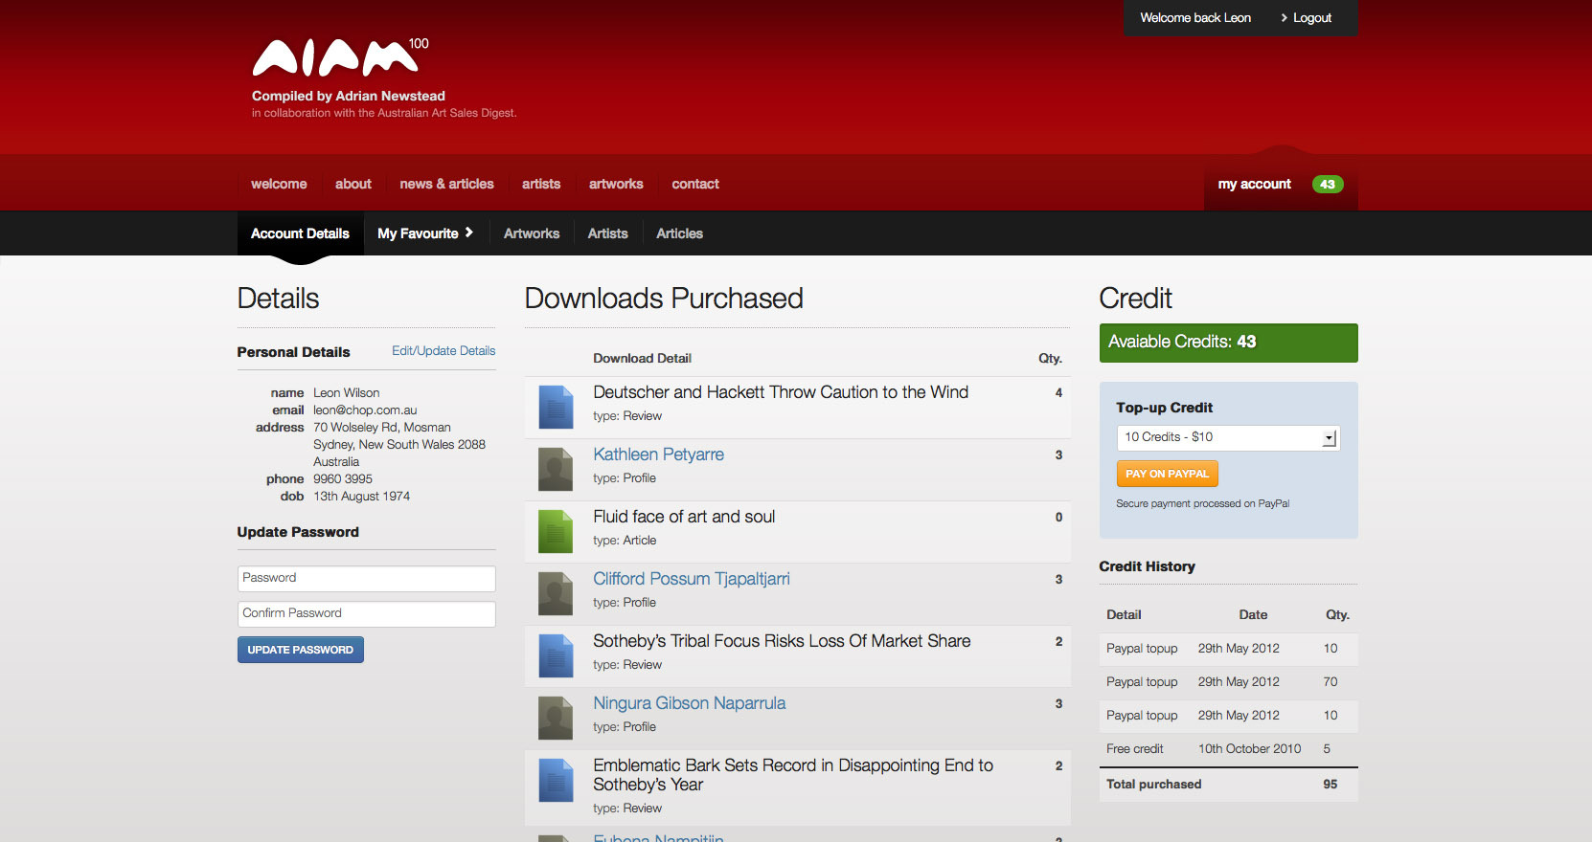Click the Total purchased value 95
The height and width of the screenshot is (842, 1592).
click(x=1330, y=785)
